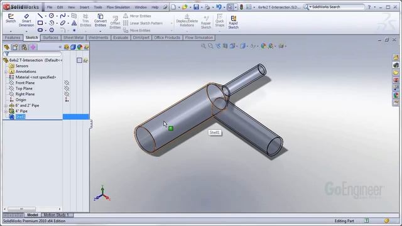Select the Spline sketch tool
Image resolution: width=402 pixels, height=226 pixels.
pos(63,16)
